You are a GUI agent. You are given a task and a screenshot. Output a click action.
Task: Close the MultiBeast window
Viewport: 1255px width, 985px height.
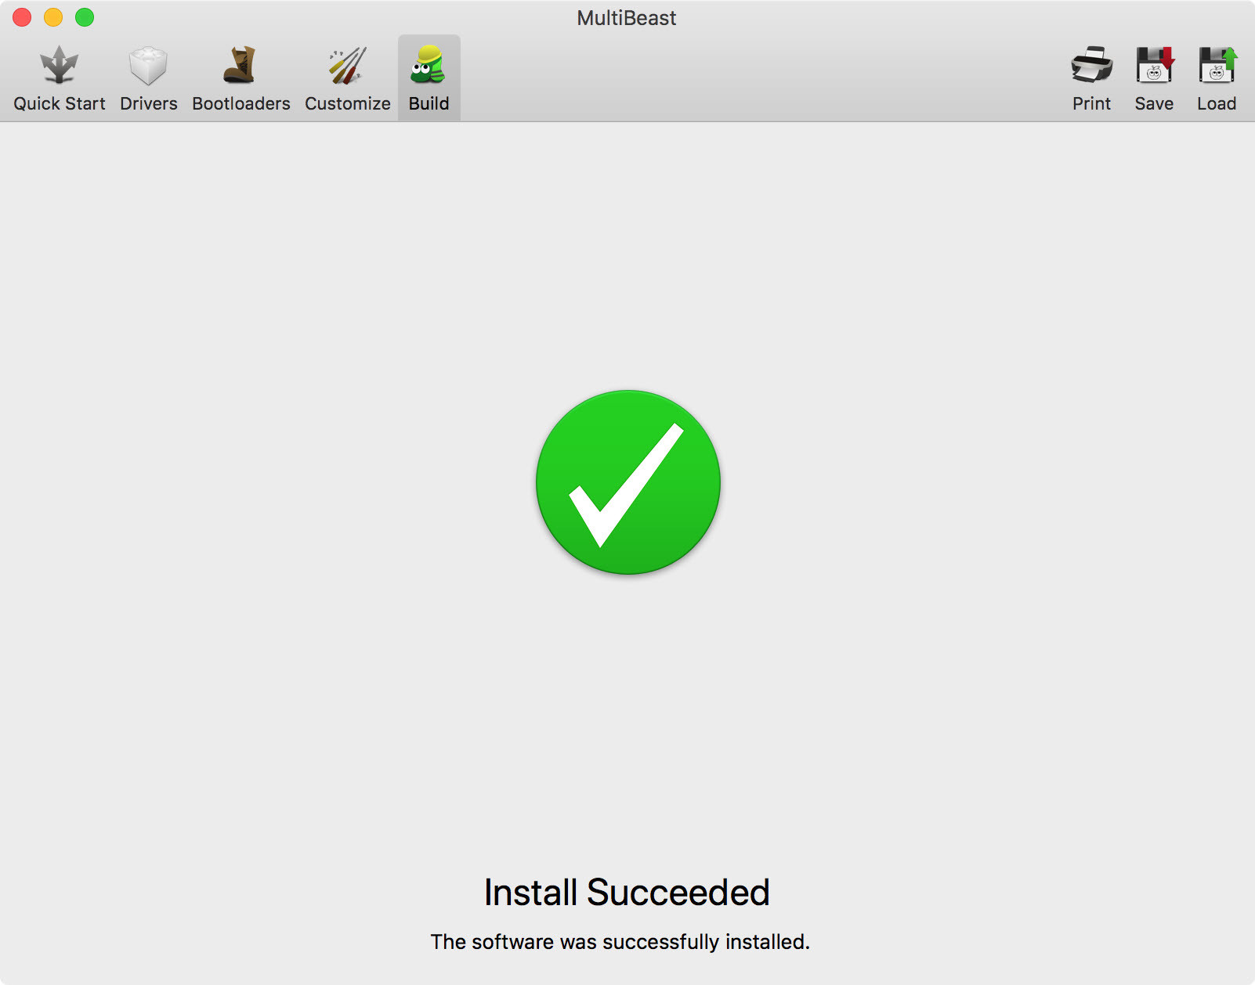22,17
